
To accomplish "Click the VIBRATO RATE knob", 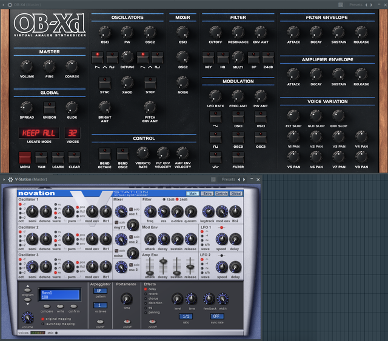I will [x=143, y=153].
